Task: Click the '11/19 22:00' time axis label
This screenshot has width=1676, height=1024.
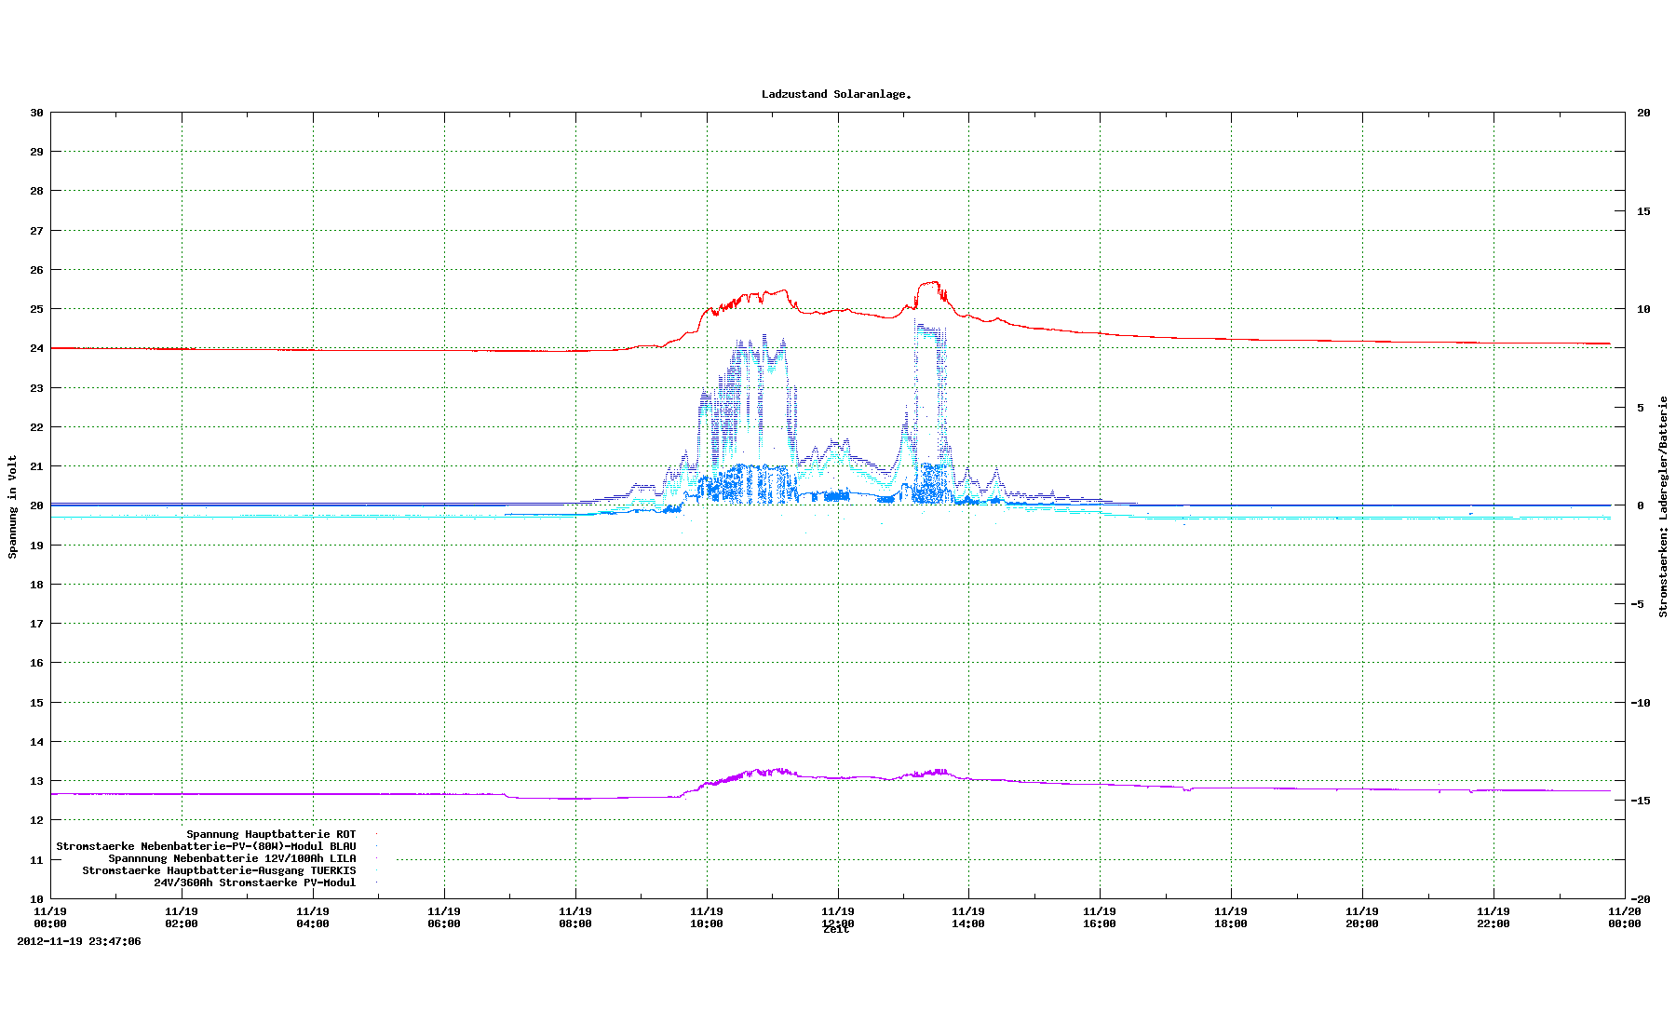Action: [x=1494, y=917]
